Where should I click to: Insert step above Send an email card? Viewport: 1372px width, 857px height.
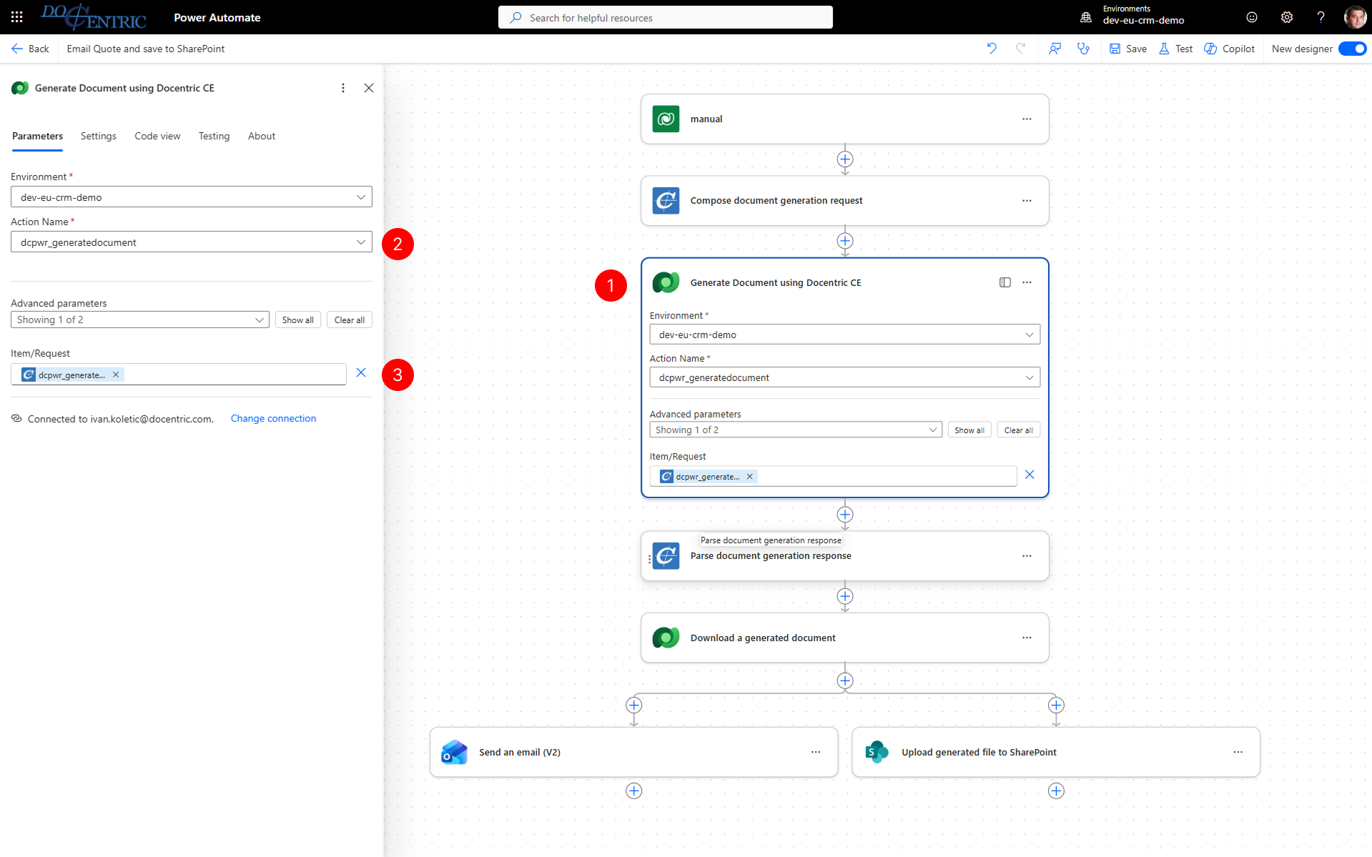tap(634, 705)
